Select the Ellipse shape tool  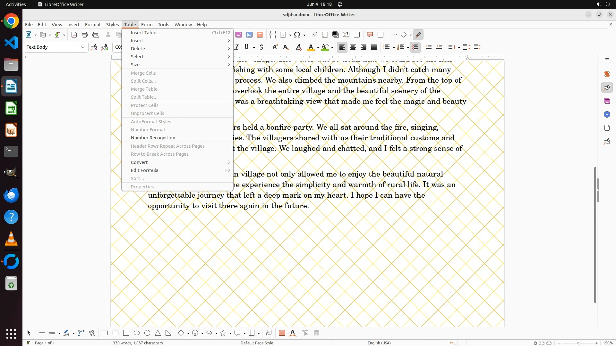(137, 333)
